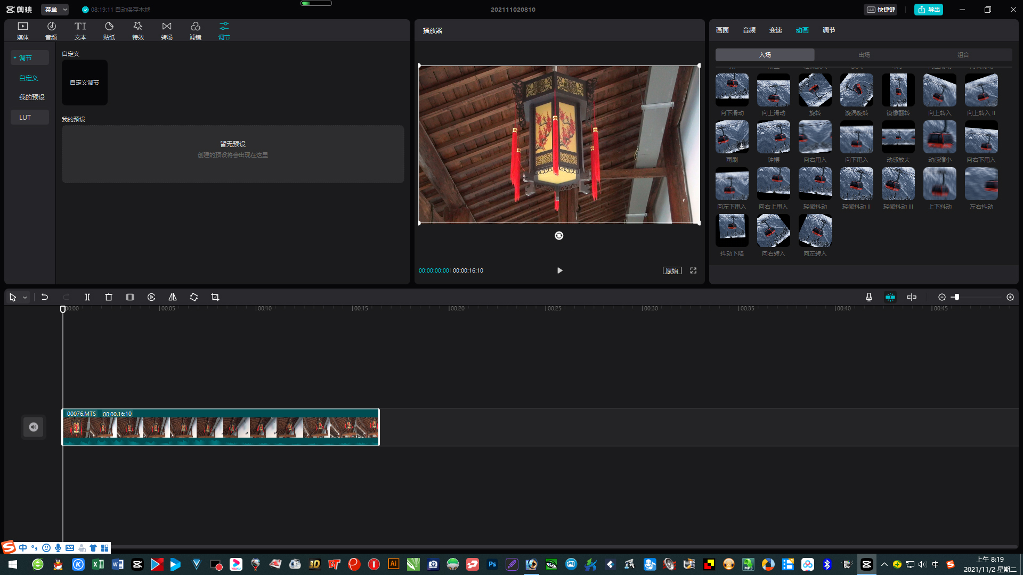Select 自定义 in the left sidebar
The width and height of the screenshot is (1023, 575).
[29, 78]
